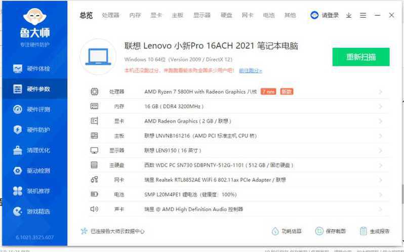This screenshot has width=404, height=252.
Task: Switch to the 电池 tab
Action: click(269, 16)
